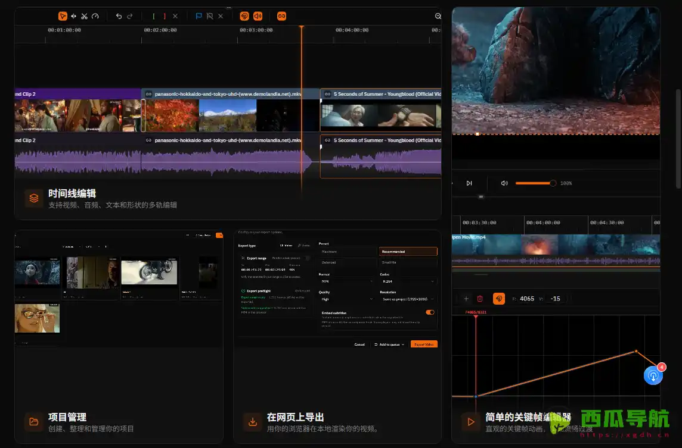Choose the Small file preset
Image resolution: width=682 pixels, height=448 pixels.
tap(408, 262)
